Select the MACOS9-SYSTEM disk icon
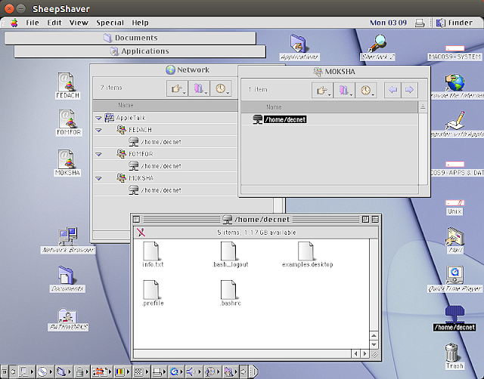The image size is (484, 379). click(455, 53)
